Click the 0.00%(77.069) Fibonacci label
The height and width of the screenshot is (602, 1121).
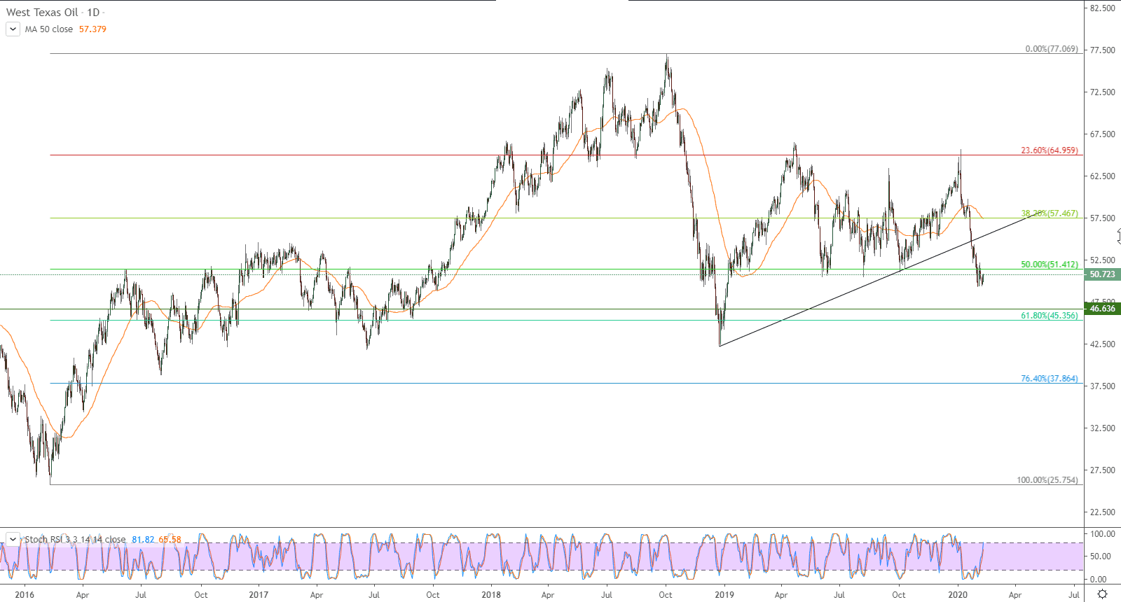[x=1052, y=49]
